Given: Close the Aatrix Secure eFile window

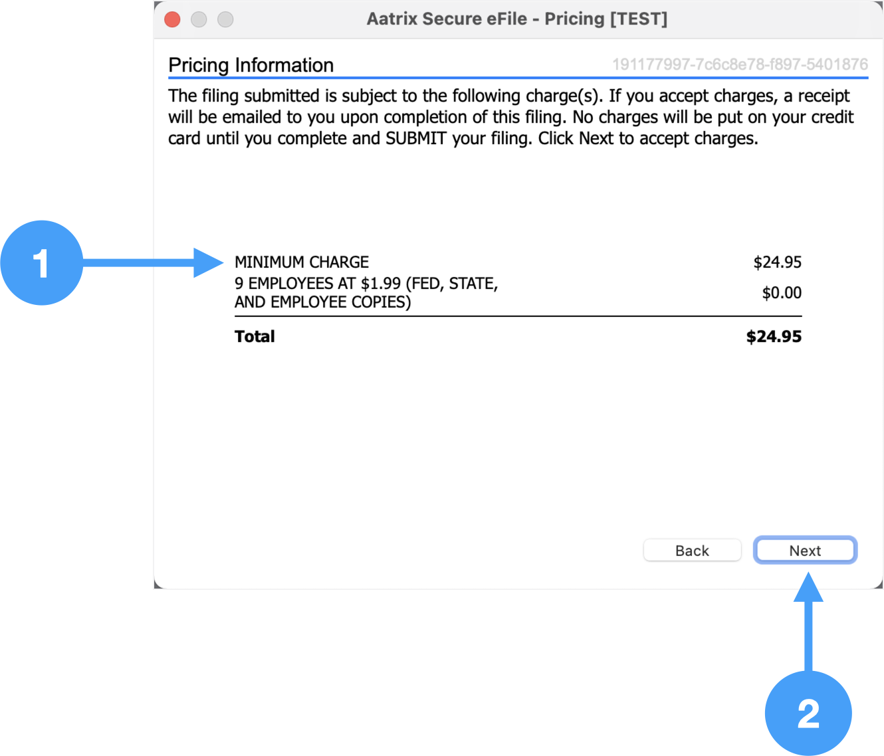Looking at the screenshot, I should (173, 19).
